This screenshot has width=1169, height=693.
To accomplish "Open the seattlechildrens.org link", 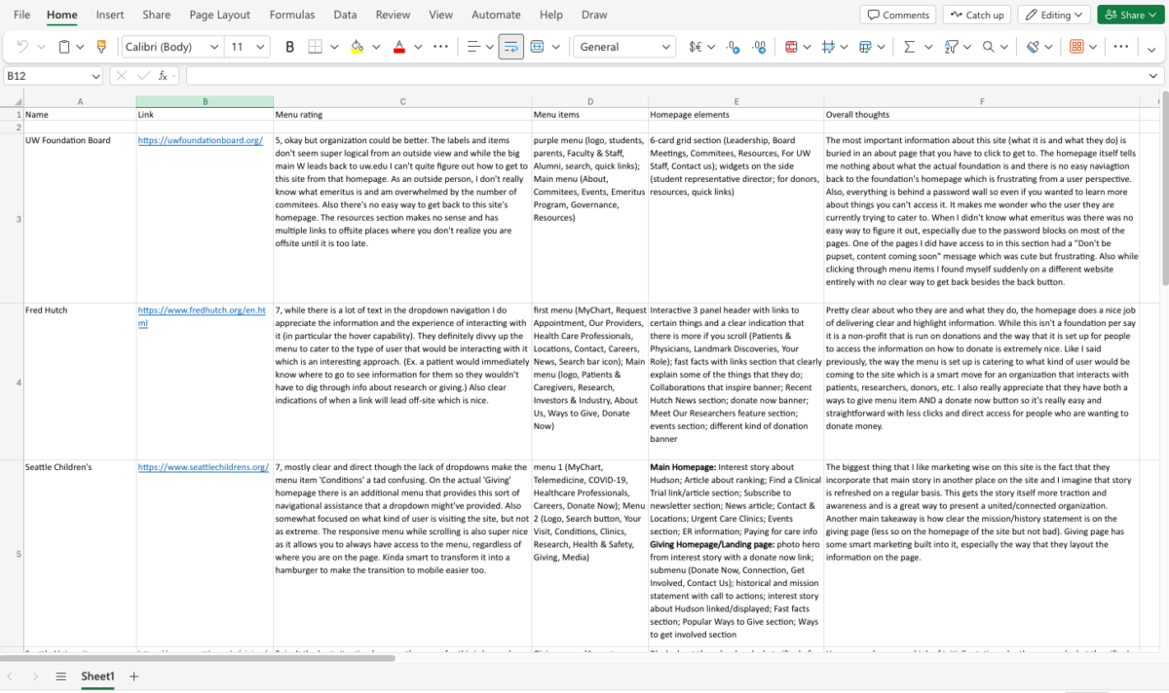I will [x=203, y=467].
